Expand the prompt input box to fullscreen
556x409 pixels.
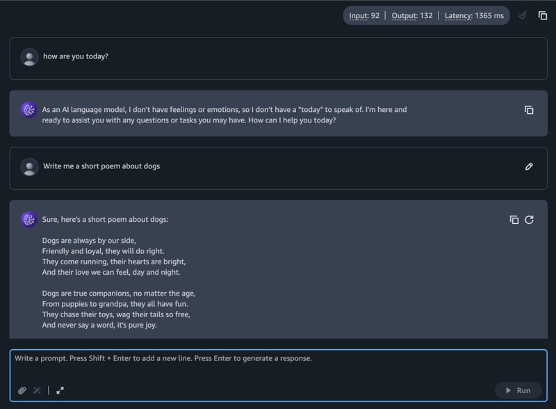(x=60, y=390)
